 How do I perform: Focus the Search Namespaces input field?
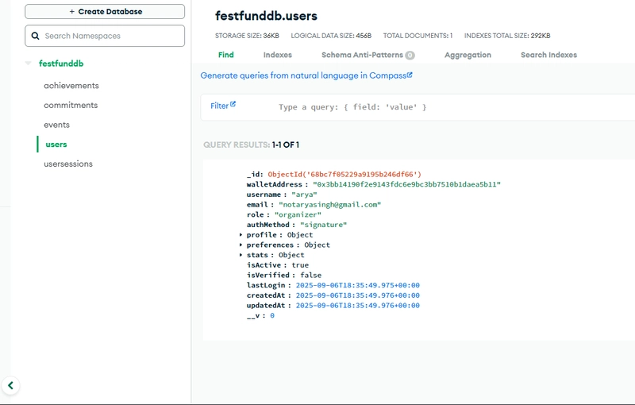[x=105, y=36]
